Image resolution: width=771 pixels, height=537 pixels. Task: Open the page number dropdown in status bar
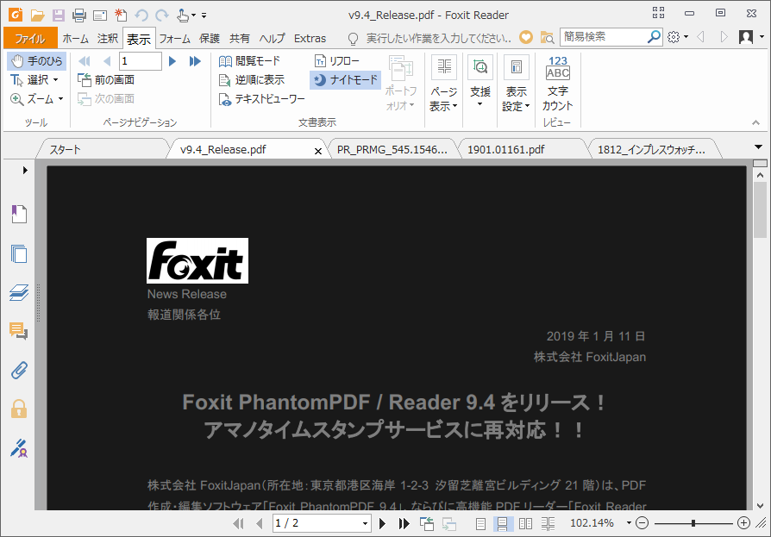coord(365,524)
